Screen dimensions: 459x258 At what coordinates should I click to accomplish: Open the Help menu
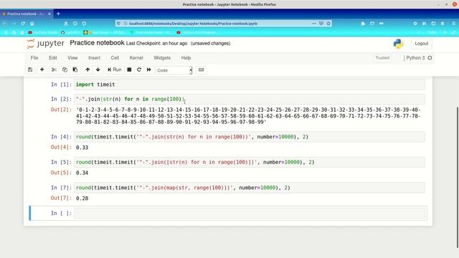(x=186, y=58)
